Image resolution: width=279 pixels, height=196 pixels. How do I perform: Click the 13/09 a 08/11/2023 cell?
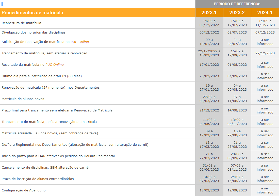click(237, 122)
